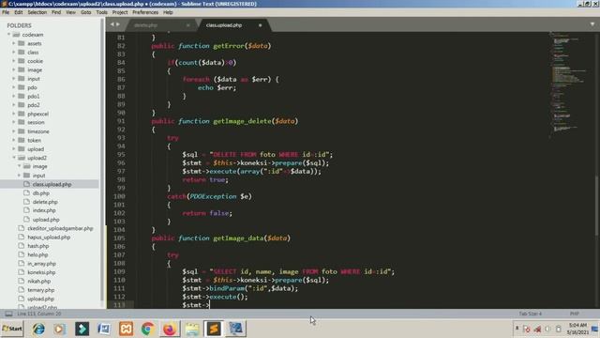Collapse the codexam root folder

click(x=8, y=35)
